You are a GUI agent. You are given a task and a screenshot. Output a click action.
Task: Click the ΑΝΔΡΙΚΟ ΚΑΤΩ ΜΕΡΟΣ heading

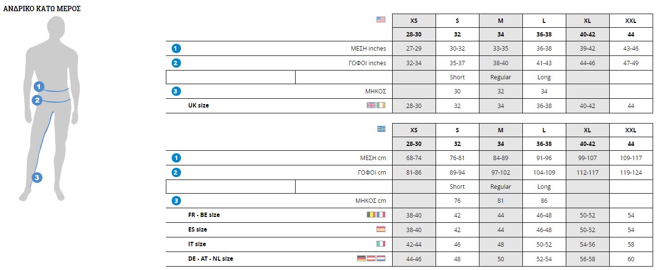tap(42, 9)
